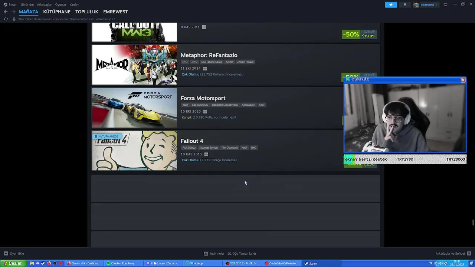This screenshot has height=267, width=475.
Task: Click the Windows icon beside 8 KAS 2011
Action: coord(204,27)
